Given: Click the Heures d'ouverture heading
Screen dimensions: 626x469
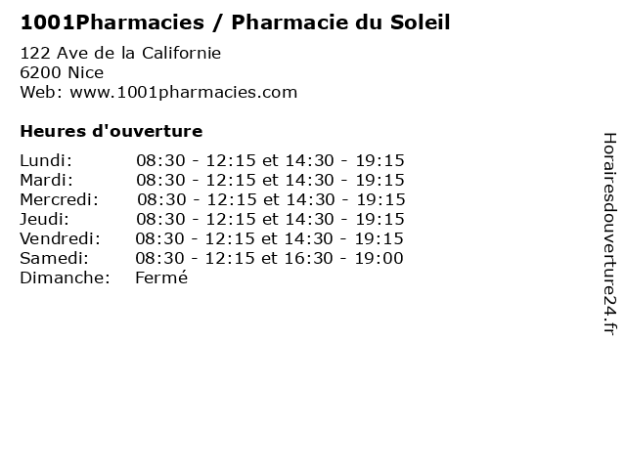Looking at the screenshot, I should click(111, 131).
